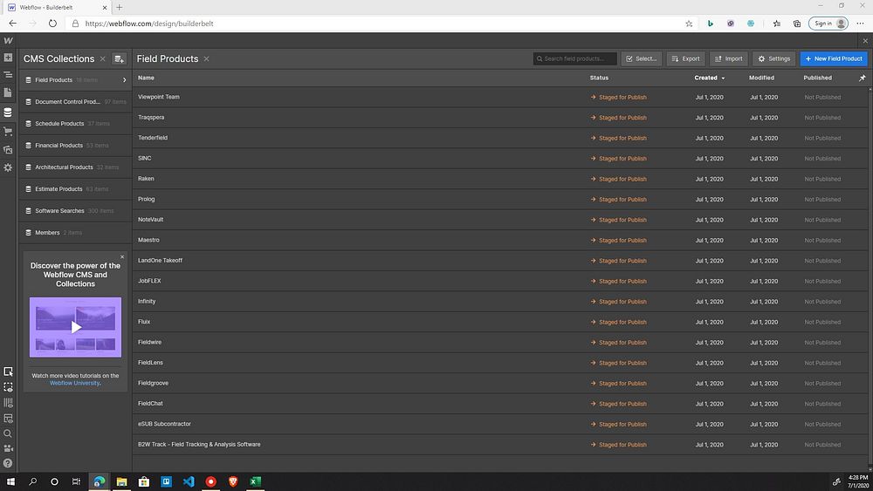873x491 pixels.
Task: Open the Ecommerce cart icon
Action: [8, 131]
